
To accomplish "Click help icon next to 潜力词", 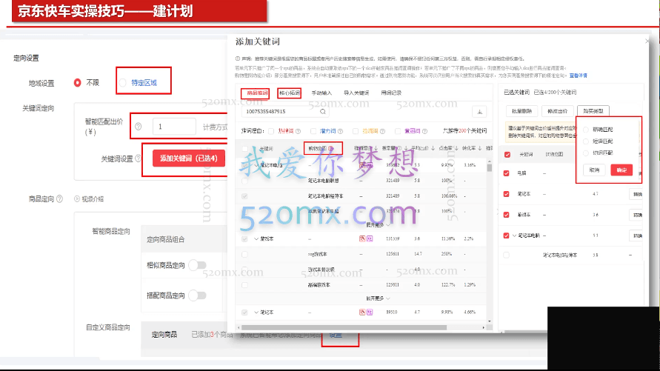I will point(340,131).
